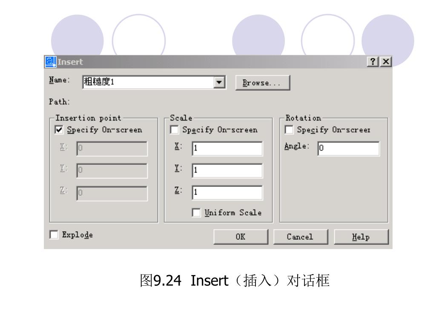Click the Name: label

pyautogui.click(x=59, y=80)
